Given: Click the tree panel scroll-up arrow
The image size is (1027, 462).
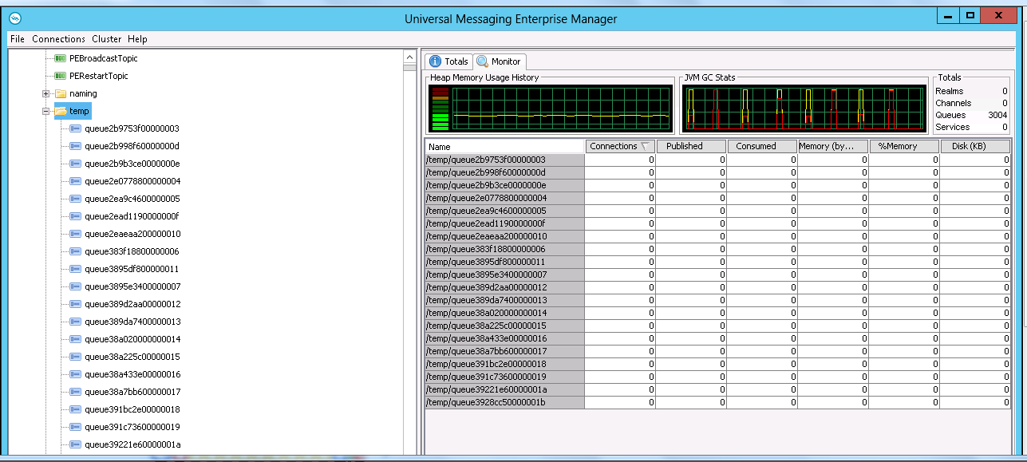Looking at the screenshot, I should pos(410,58).
